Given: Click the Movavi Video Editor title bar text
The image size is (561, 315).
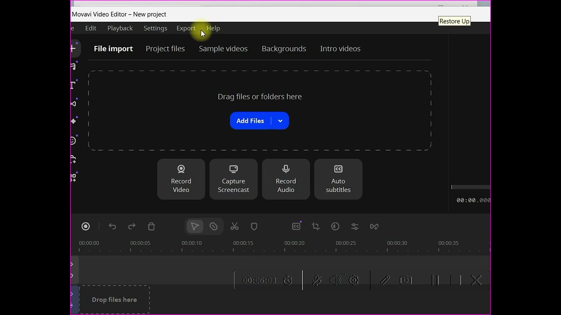Looking at the screenshot, I should tap(119, 14).
